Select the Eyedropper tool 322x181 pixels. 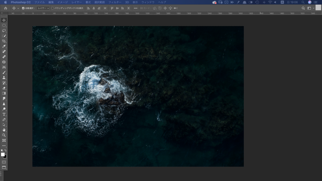(x=4, y=46)
